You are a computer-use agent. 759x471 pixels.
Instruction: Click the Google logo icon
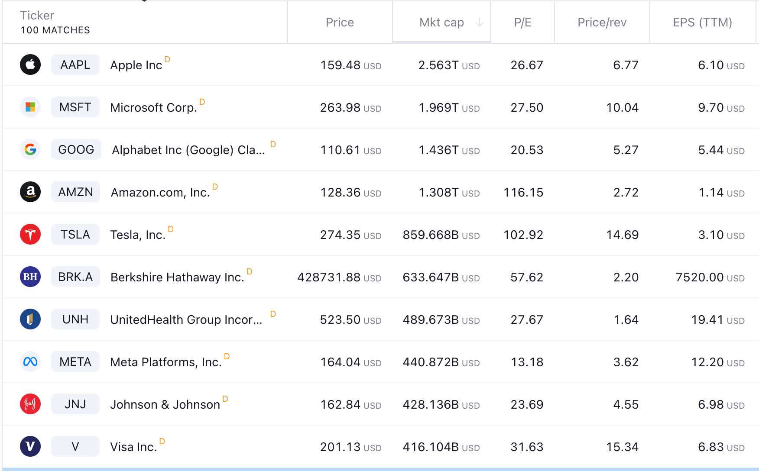coord(30,149)
